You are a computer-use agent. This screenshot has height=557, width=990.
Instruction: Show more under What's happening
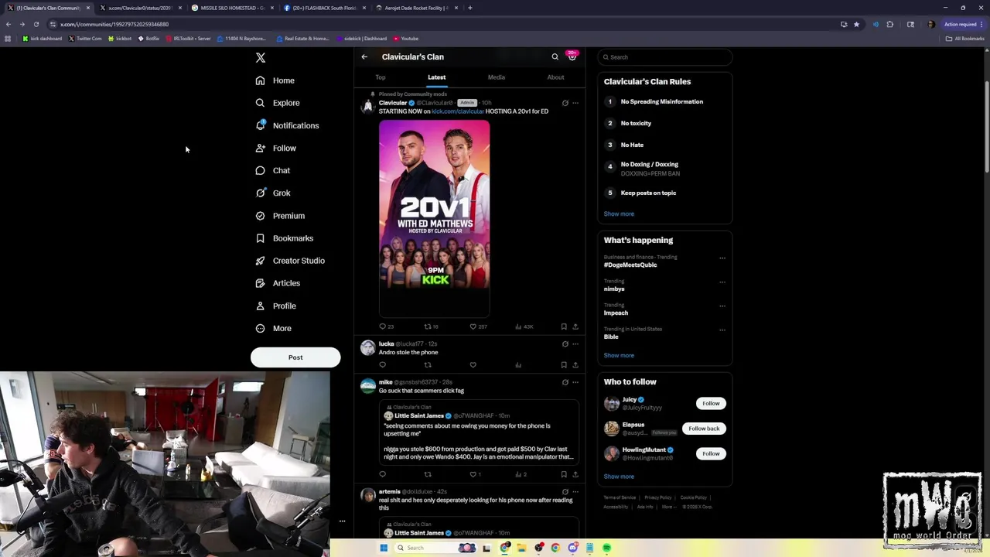click(619, 355)
